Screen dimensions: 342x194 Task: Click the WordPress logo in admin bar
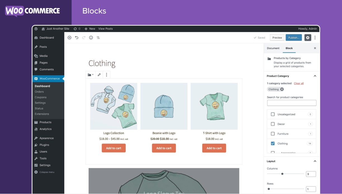[x=36, y=29]
